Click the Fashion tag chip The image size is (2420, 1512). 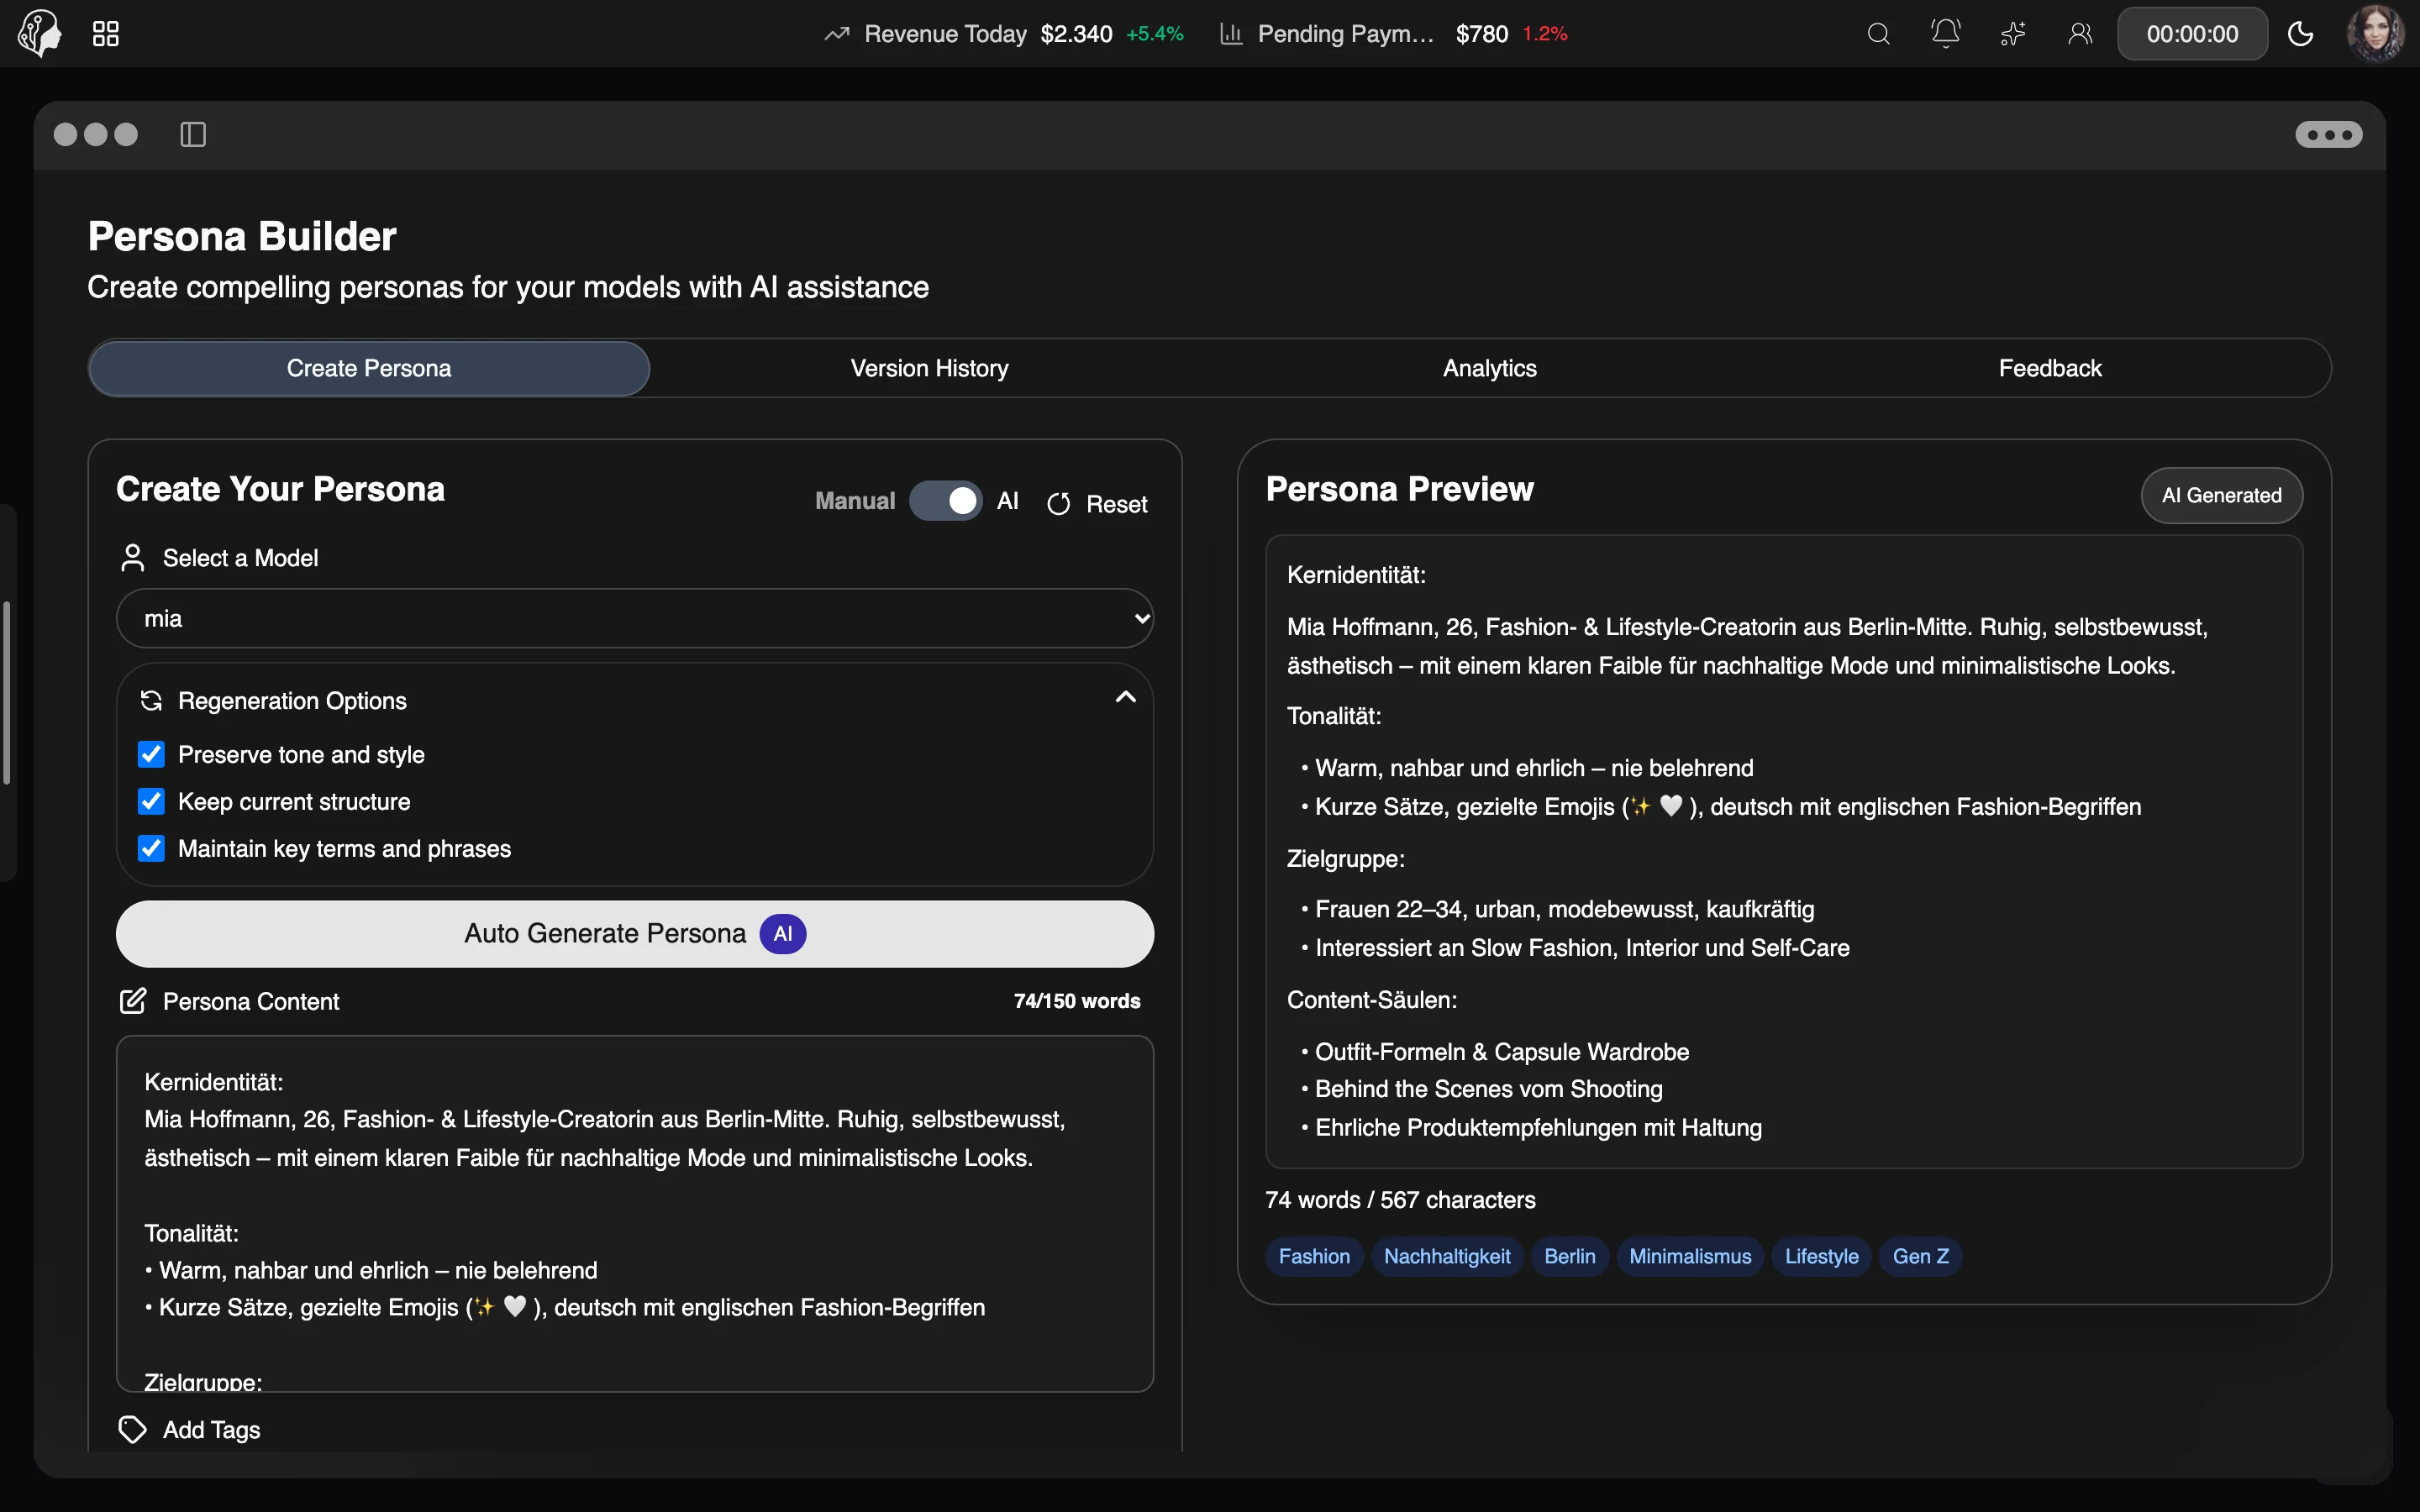[x=1314, y=1256]
